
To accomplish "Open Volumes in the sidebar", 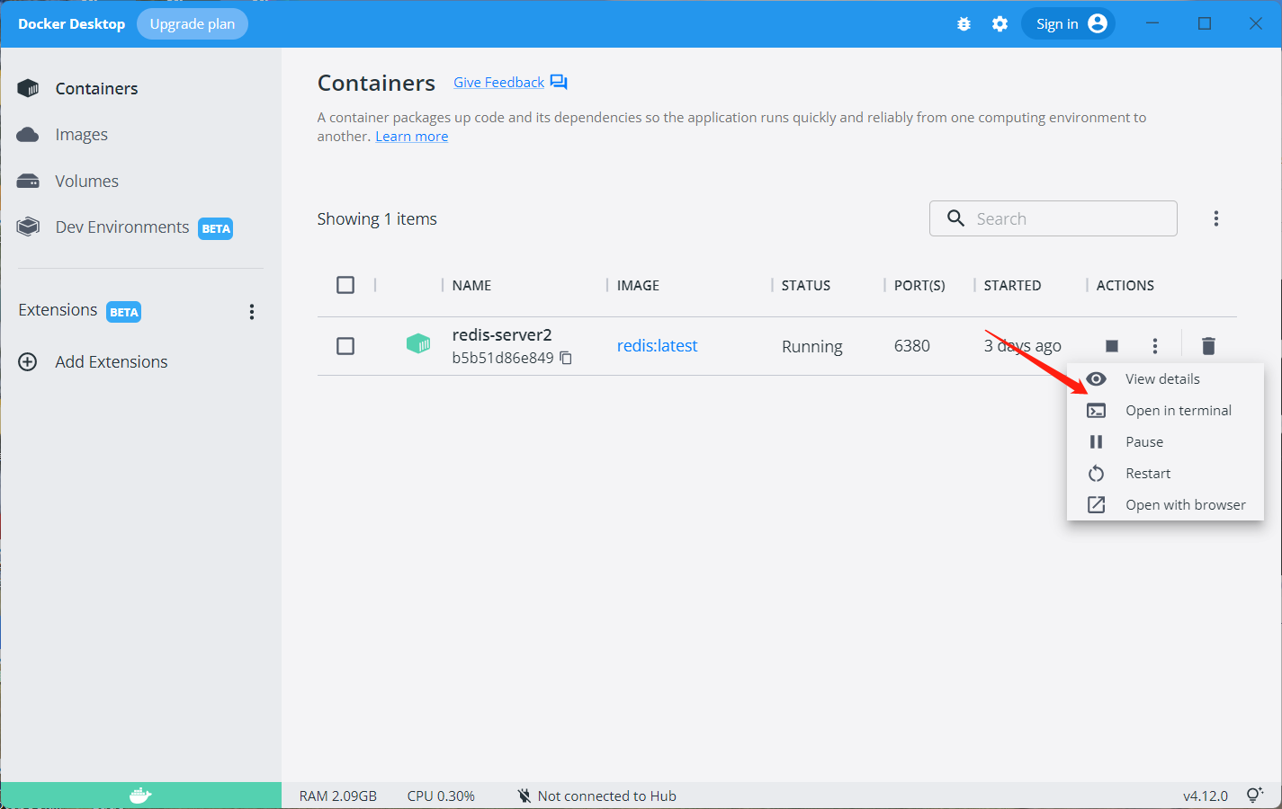I will (86, 181).
